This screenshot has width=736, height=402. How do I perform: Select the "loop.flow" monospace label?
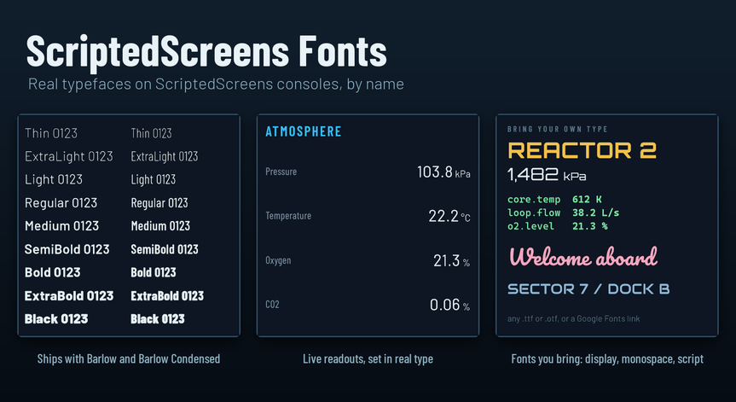coord(534,213)
